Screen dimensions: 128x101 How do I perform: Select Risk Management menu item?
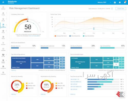point(3,26)
